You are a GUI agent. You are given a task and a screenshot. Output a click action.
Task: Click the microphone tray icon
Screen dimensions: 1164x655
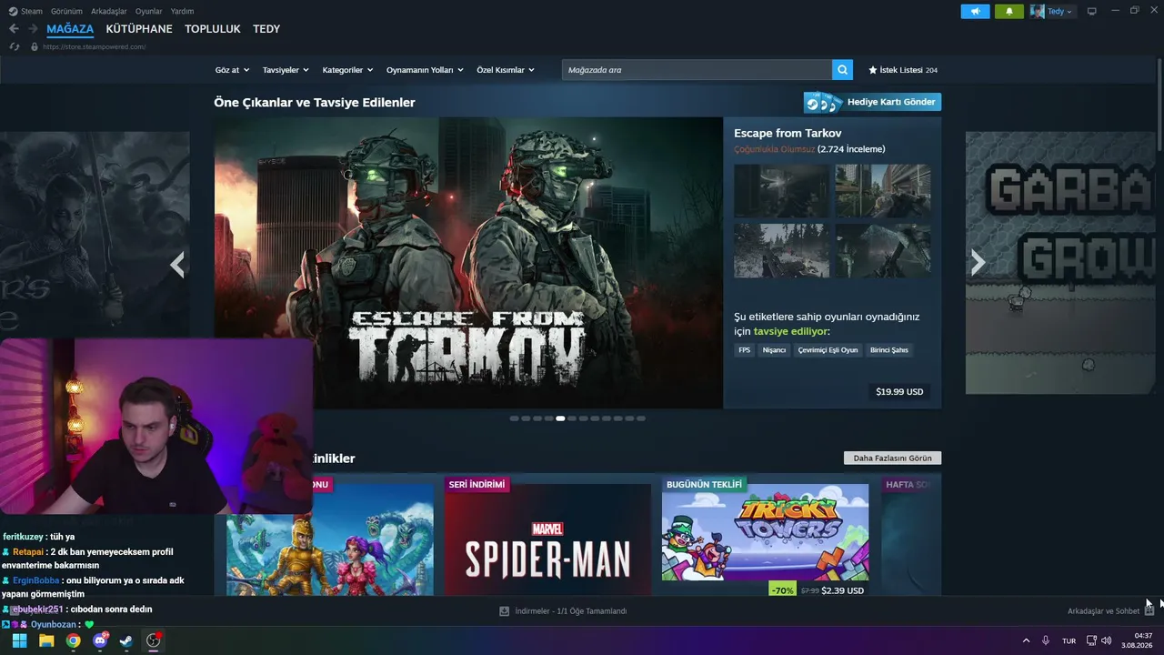[x=1046, y=640]
